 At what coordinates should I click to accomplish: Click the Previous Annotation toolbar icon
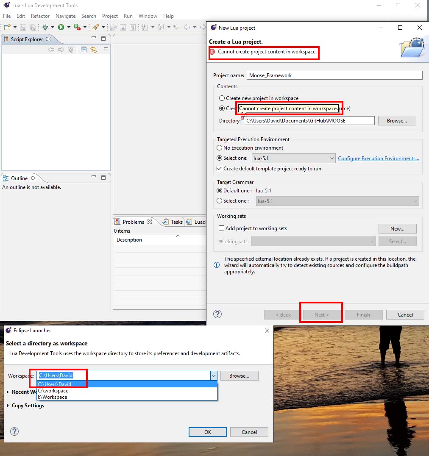pyautogui.click(x=160, y=28)
